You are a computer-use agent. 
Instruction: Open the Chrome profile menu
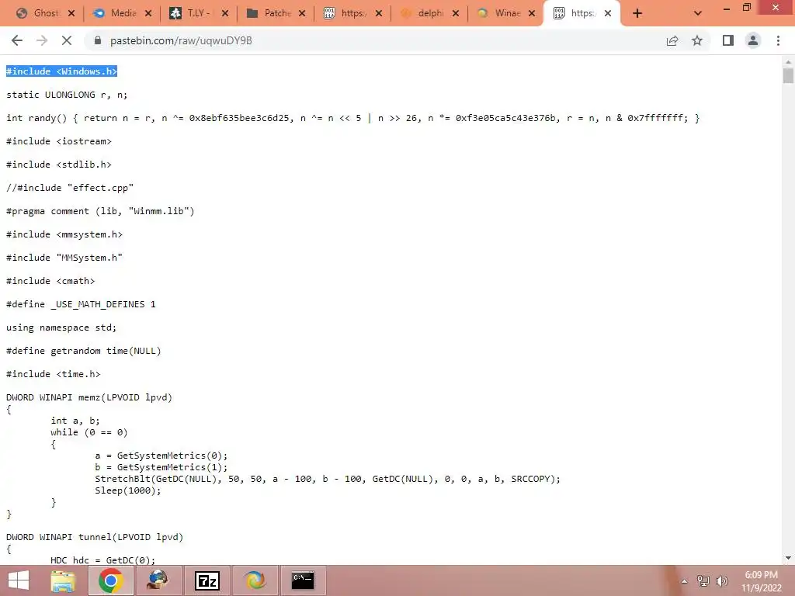(753, 40)
